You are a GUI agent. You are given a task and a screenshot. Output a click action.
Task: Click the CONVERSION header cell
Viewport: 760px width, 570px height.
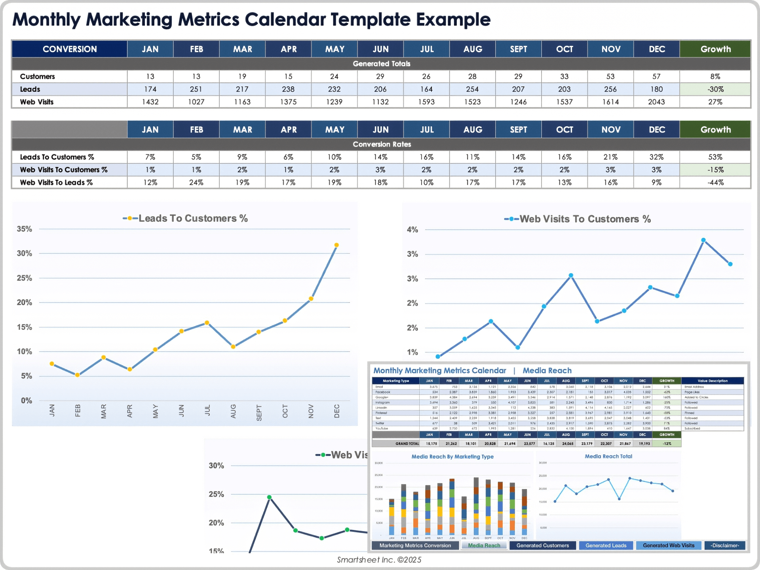(70, 49)
